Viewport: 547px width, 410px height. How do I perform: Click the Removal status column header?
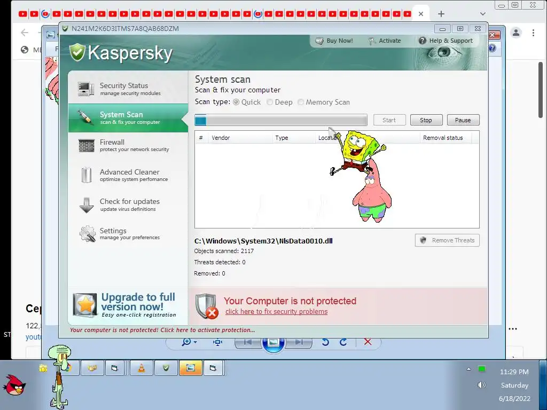[x=446, y=138]
